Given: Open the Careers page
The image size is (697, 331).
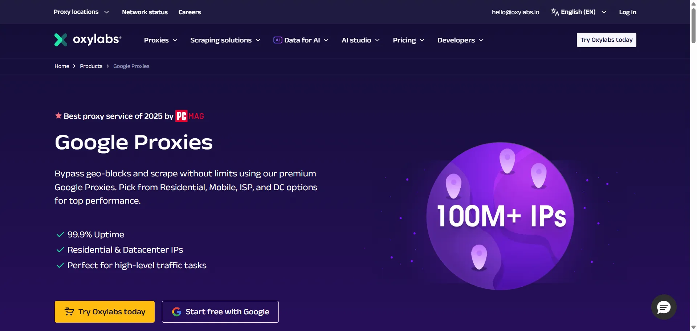Looking at the screenshot, I should [x=189, y=12].
